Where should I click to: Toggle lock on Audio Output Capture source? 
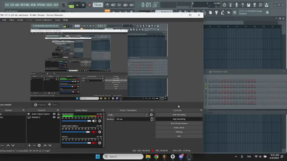(58, 114)
